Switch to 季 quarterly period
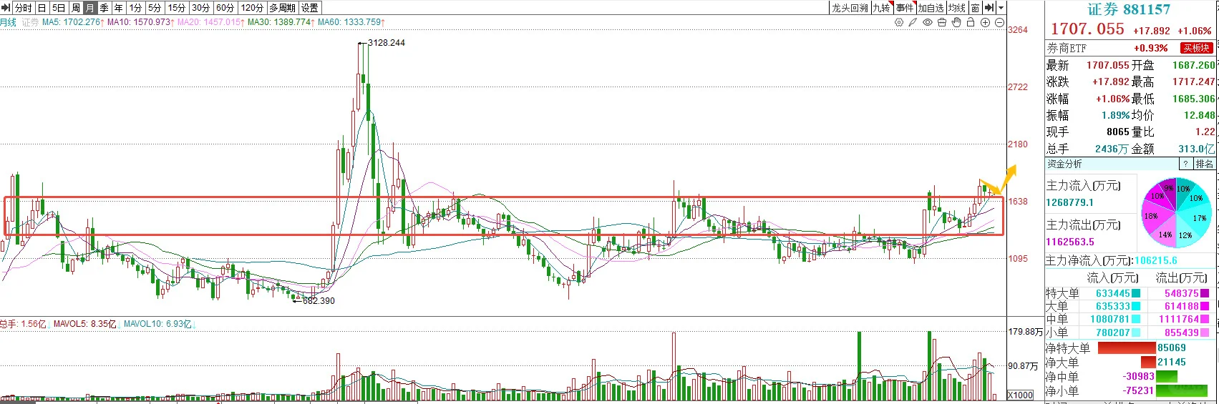The image size is (1219, 404). (x=104, y=8)
